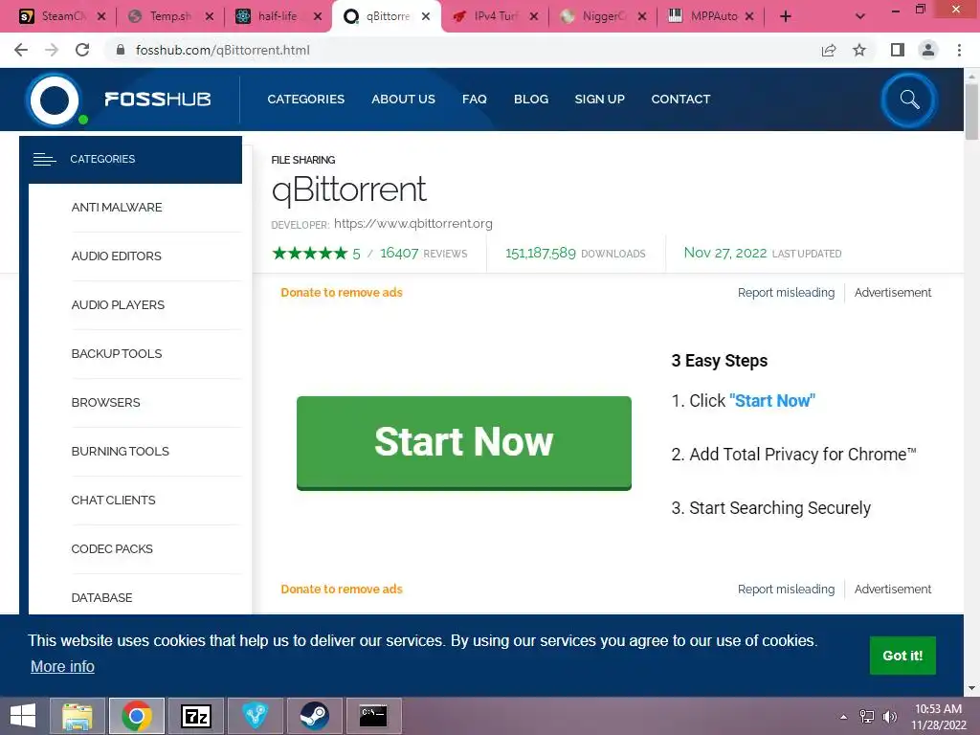Select BURNING TOOLS category

tap(120, 452)
